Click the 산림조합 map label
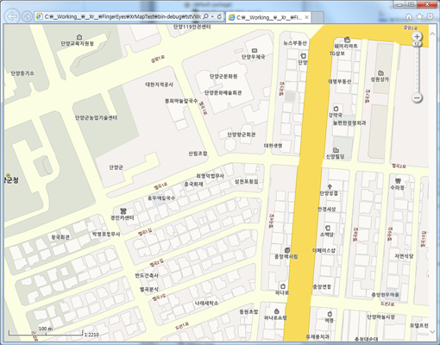Image resolution: width=440 pixels, height=345 pixels. tap(198, 154)
